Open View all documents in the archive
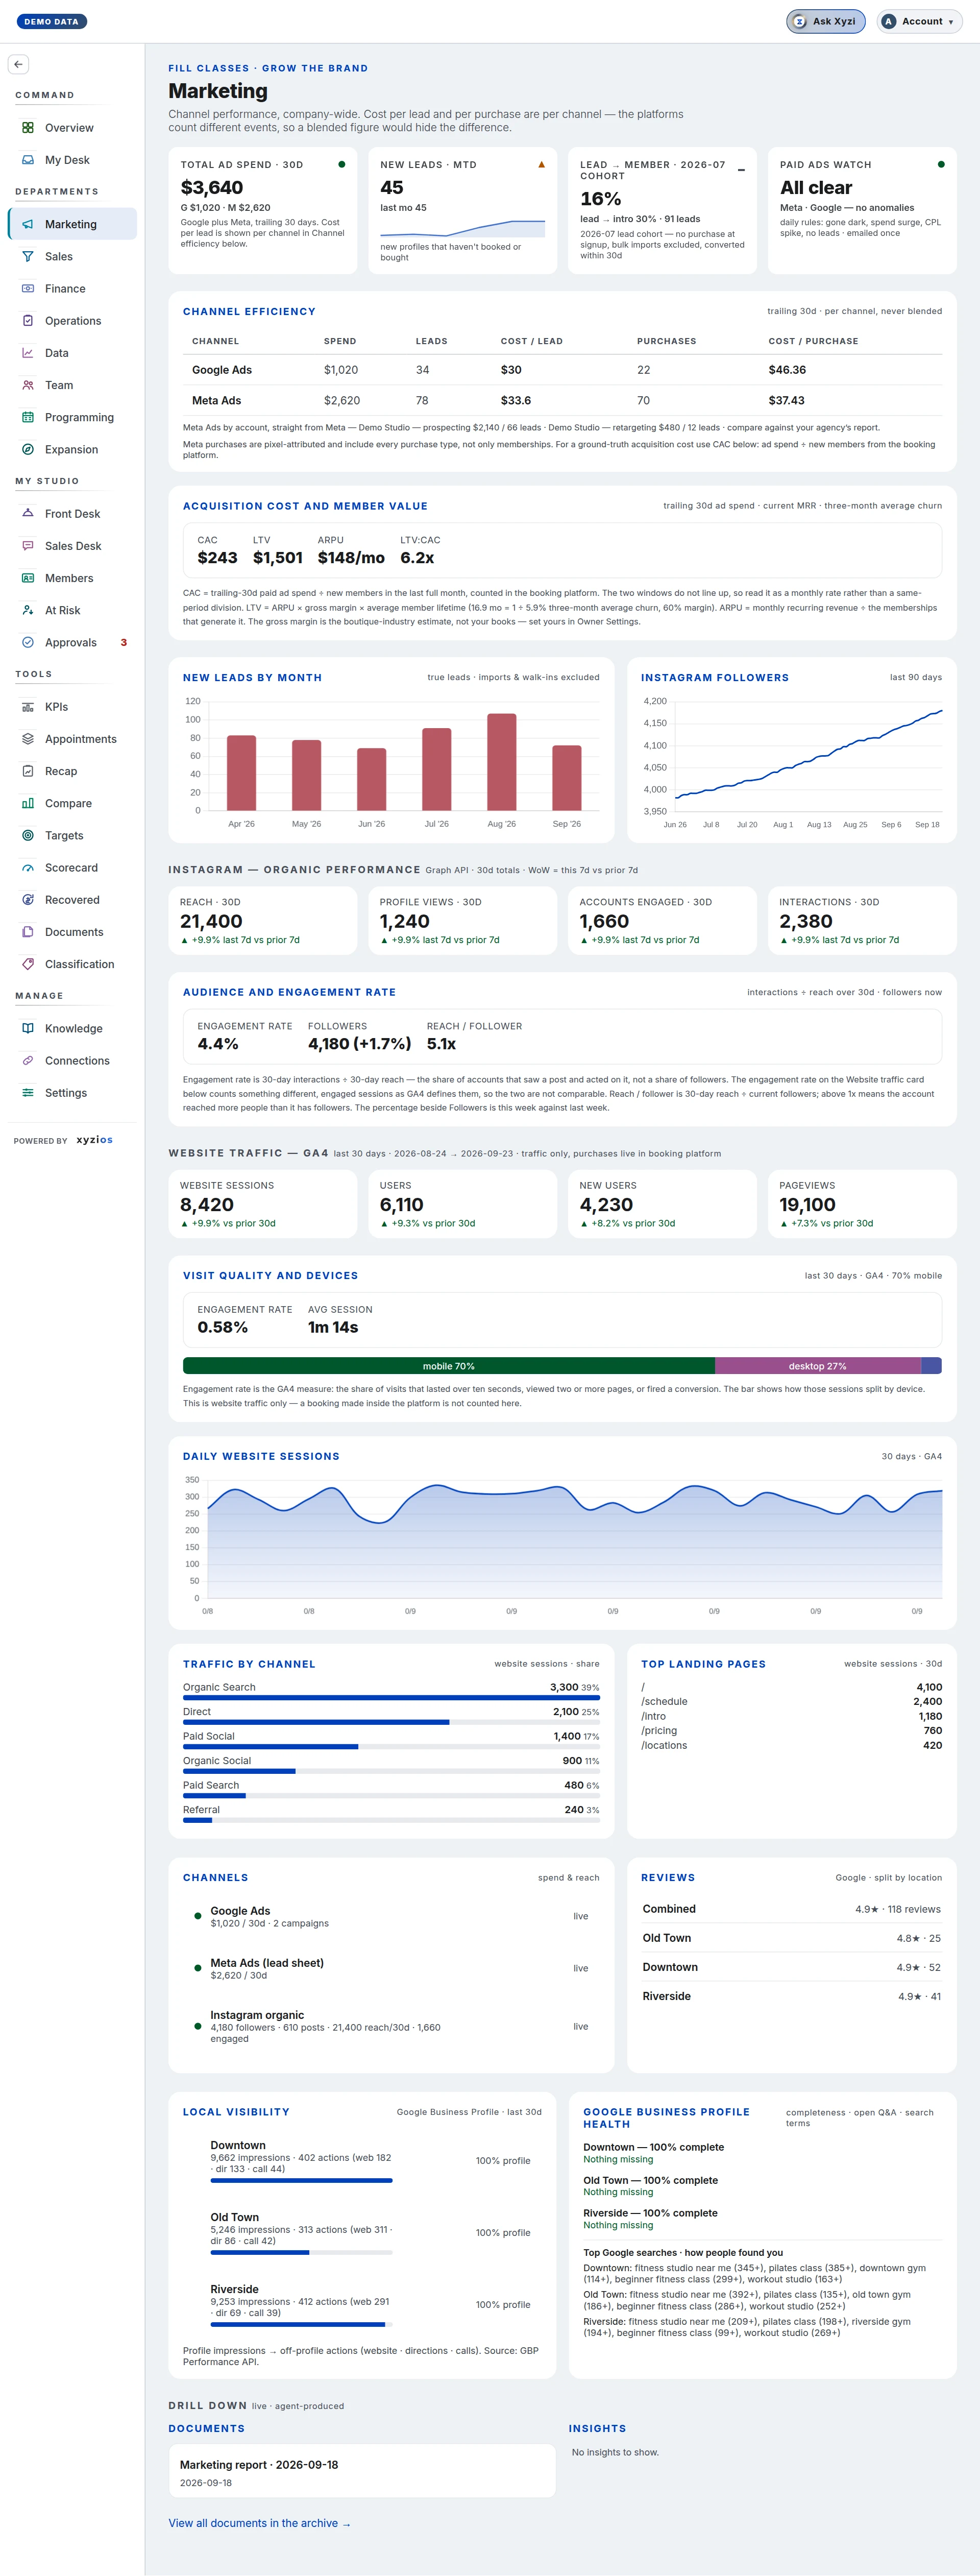 point(259,2523)
